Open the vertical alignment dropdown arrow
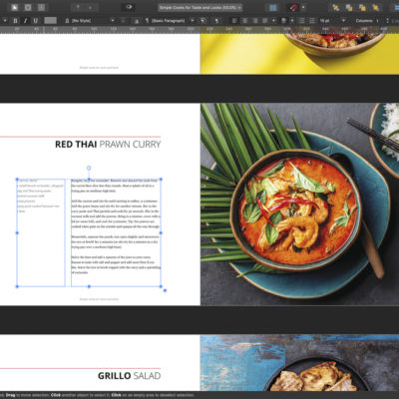399x399 pixels. click(x=292, y=21)
